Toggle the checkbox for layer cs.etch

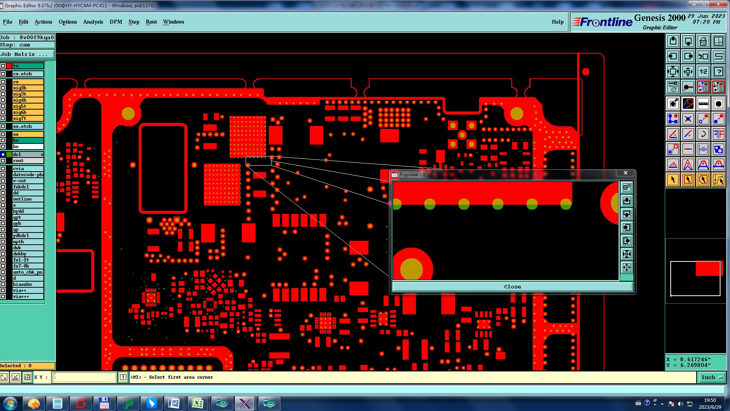(3, 74)
